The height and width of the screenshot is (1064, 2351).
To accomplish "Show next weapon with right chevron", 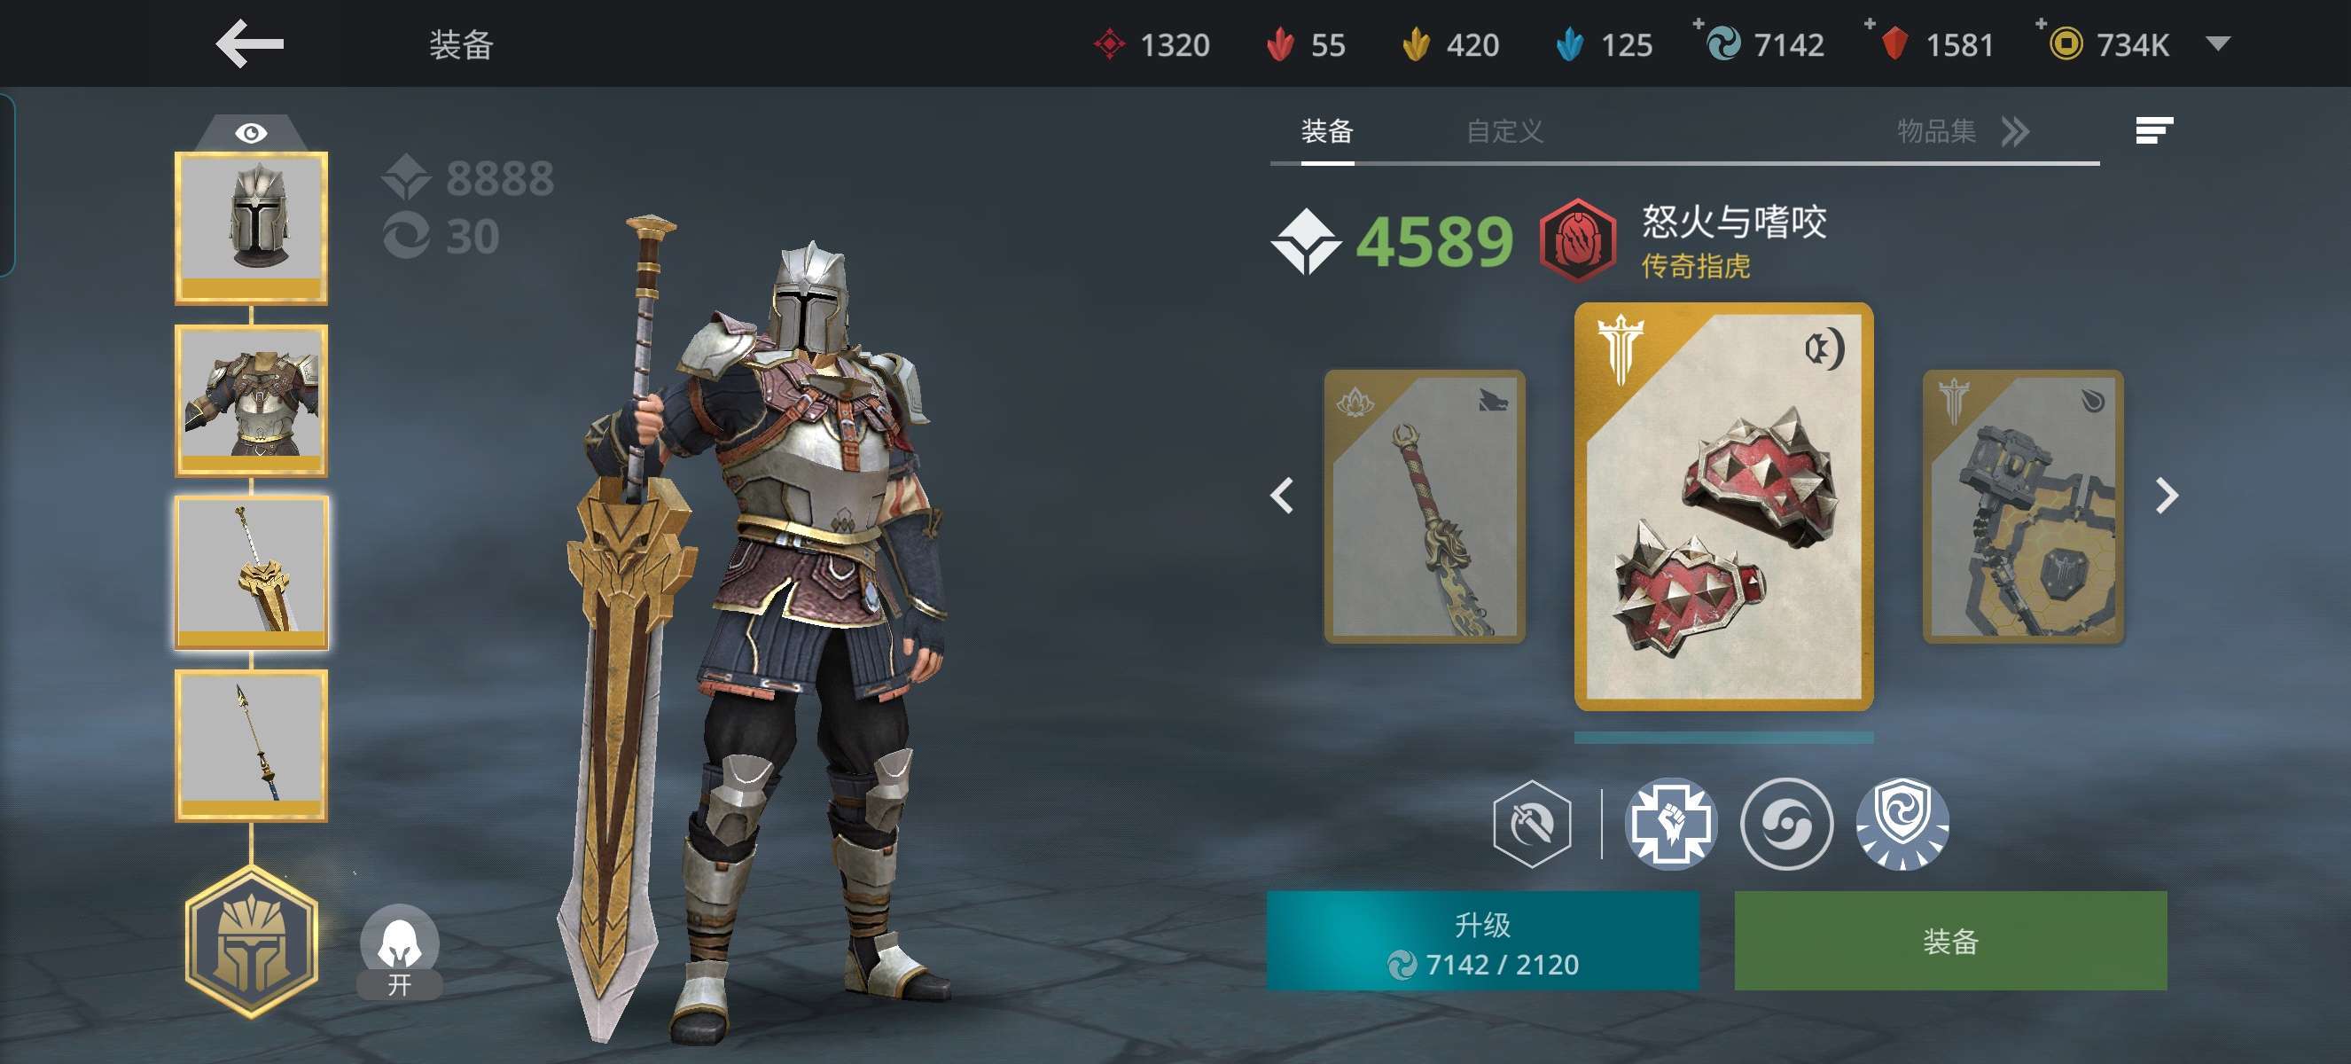I will [2167, 496].
